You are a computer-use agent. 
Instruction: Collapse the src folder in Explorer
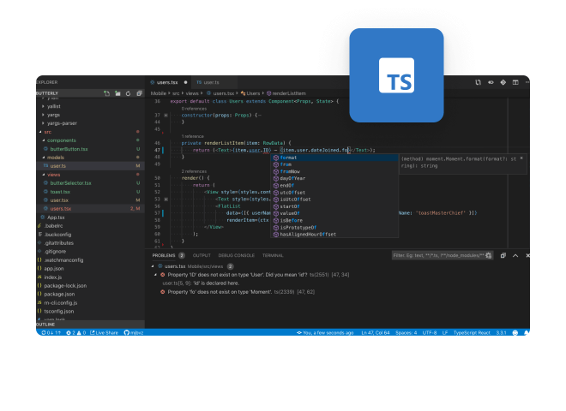pos(40,131)
